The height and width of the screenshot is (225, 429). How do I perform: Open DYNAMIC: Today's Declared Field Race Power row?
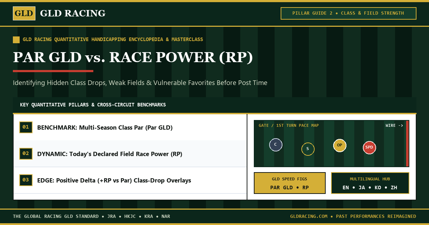pos(130,154)
